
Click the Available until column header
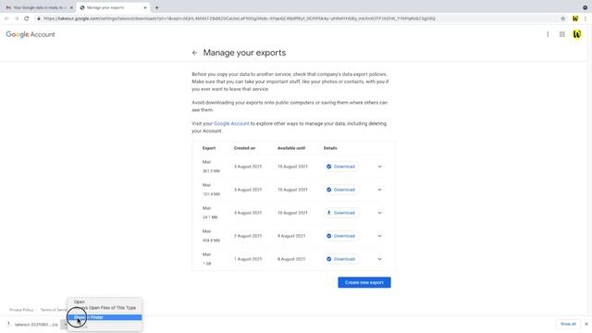pyautogui.click(x=291, y=148)
